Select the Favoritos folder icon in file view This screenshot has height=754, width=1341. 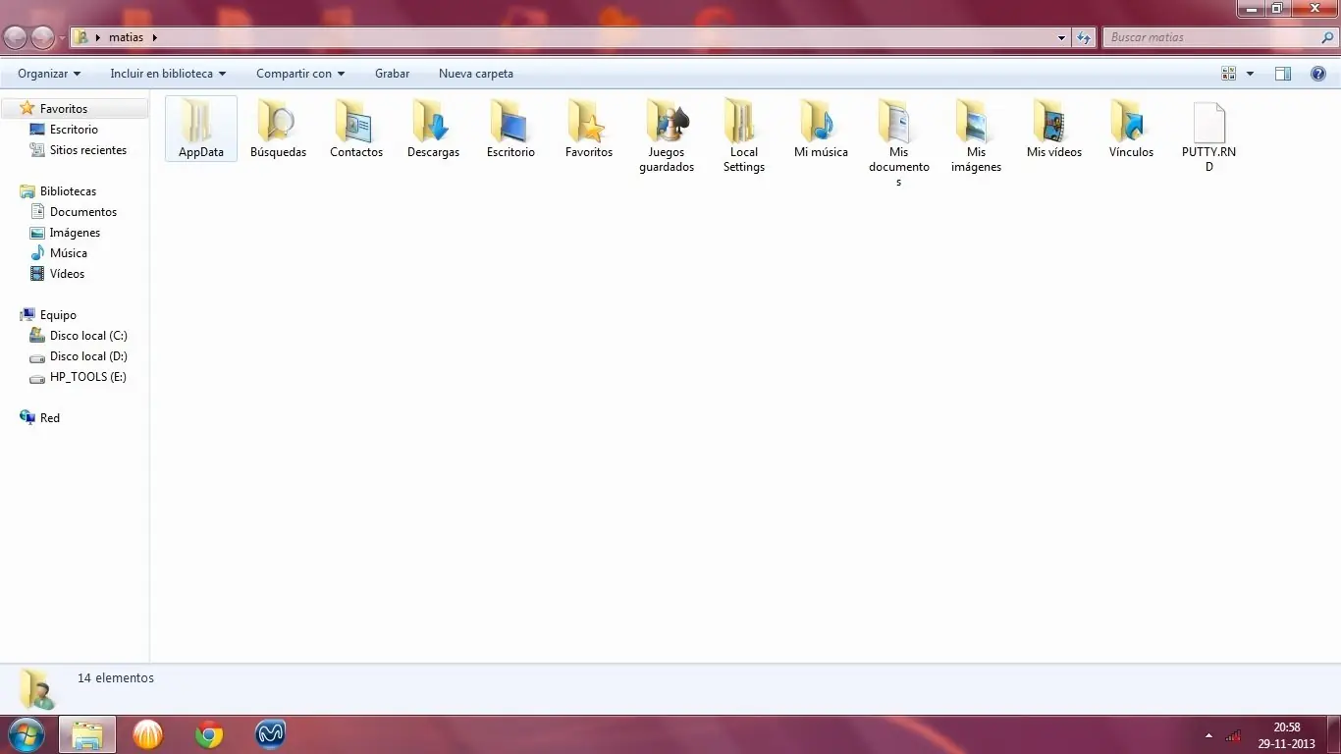[x=588, y=121]
